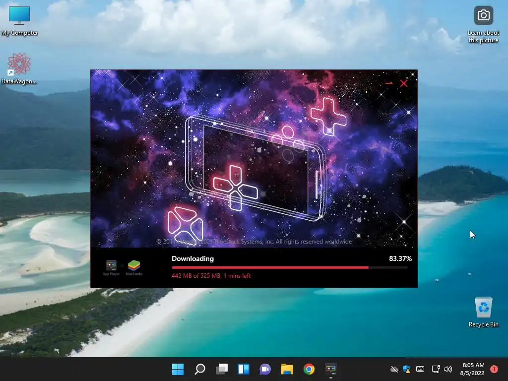The width and height of the screenshot is (508, 381).
Task: Click the touch keyboard tray icon
Action: point(420,369)
